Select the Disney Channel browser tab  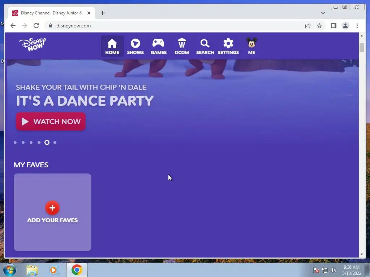[x=51, y=13]
